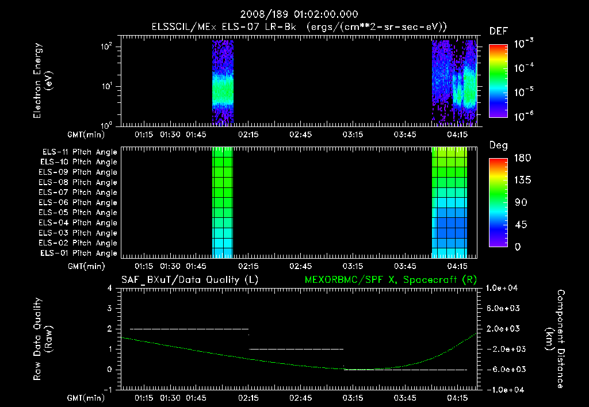Click the ELS-11 Pitch Angle row label
This screenshot has height=407, width=589.
79,152
